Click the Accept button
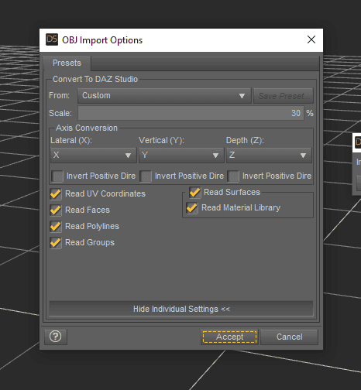Image resolution: width=361 pixels, height=390 pixels. [x=230, y=337]
